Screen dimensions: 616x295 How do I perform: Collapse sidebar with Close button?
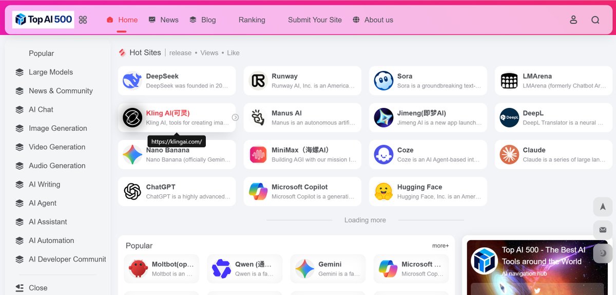click(31, 288)
